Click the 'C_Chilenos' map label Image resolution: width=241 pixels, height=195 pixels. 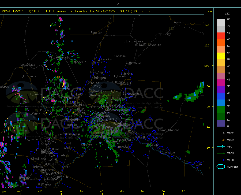28,76
